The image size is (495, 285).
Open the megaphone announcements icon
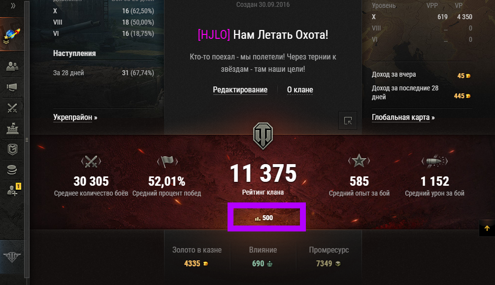point(12,87)
